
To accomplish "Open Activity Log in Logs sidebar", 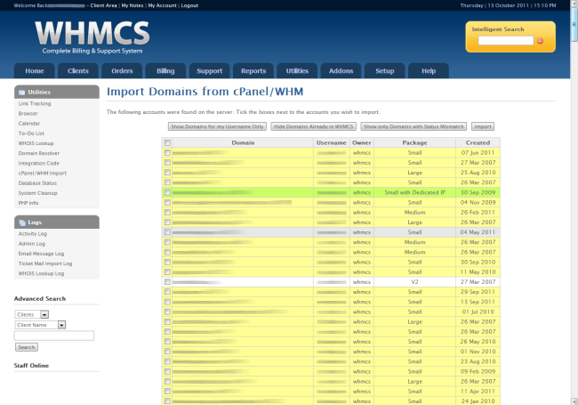I will coord(32,234).
